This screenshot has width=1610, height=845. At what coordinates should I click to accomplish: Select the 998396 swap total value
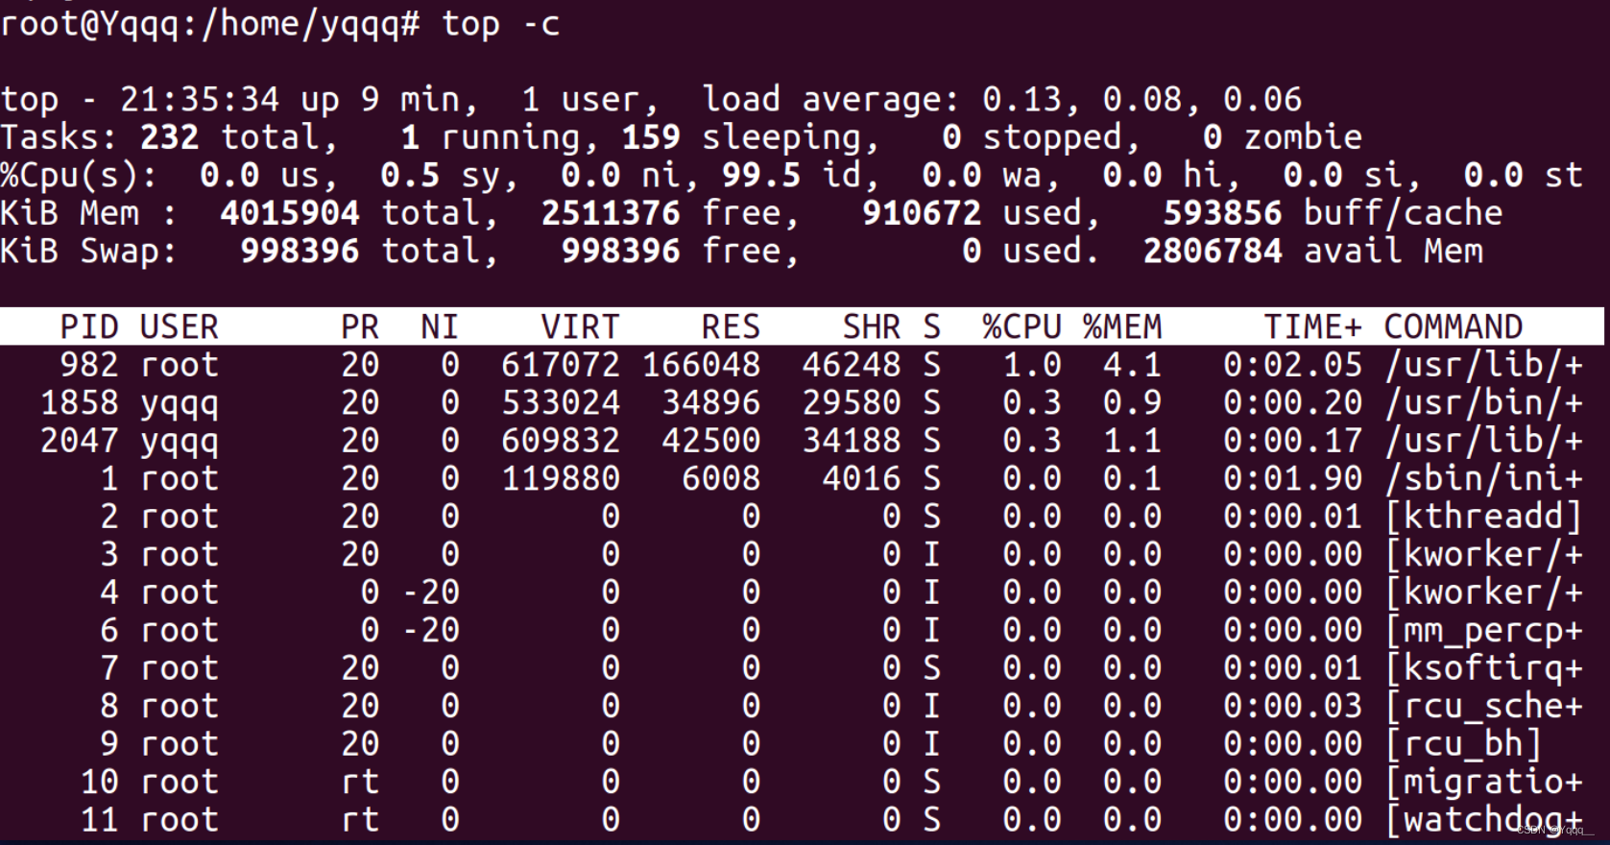300,251
